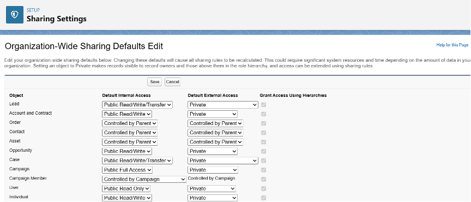Open Campaign Member Controlled by Campaign dropdown
Screen dimensions: 471x202
(x=144, y=180)
